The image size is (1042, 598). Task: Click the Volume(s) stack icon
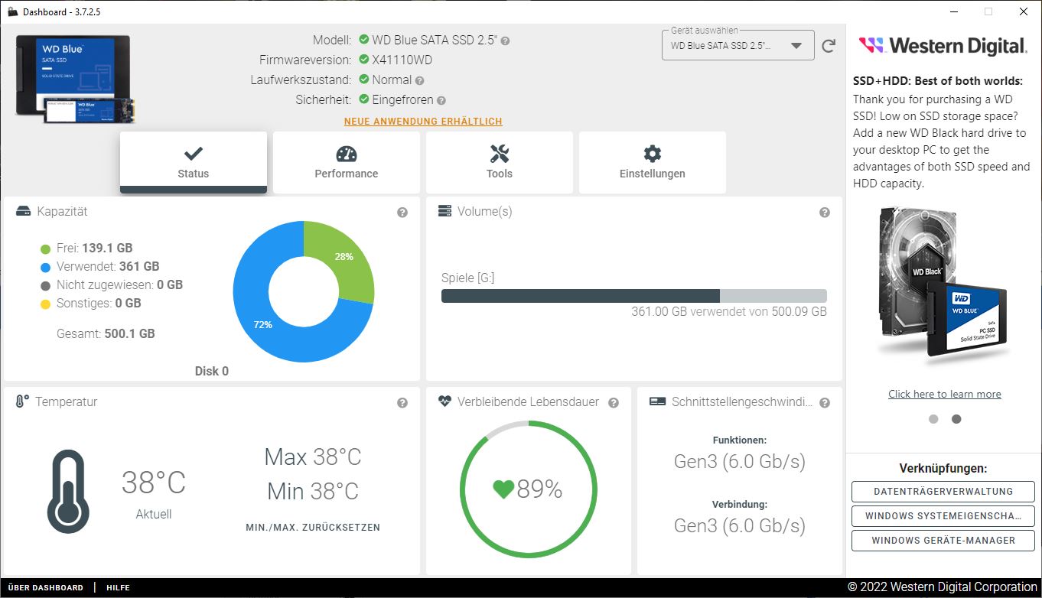pos(444,211)
